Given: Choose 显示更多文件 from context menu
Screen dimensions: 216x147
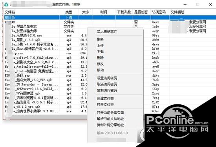Looking at the screenshot, I should [107, 31].
